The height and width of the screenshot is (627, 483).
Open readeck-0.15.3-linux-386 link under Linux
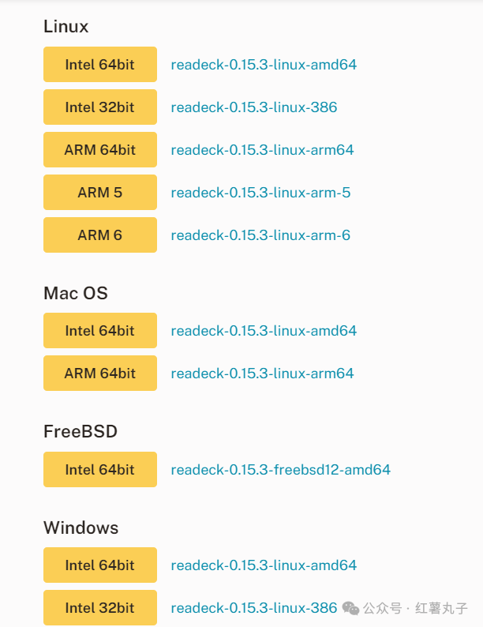(254, 107)
